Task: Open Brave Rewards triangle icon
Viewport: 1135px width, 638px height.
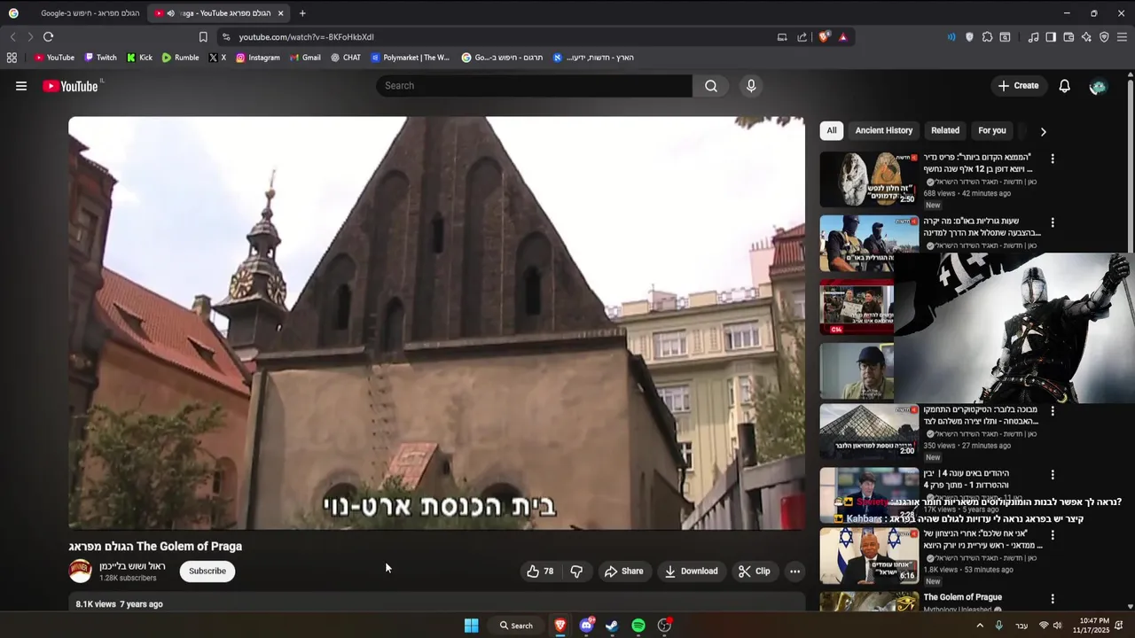Action: pyautogui.click(x=842, y=37)
